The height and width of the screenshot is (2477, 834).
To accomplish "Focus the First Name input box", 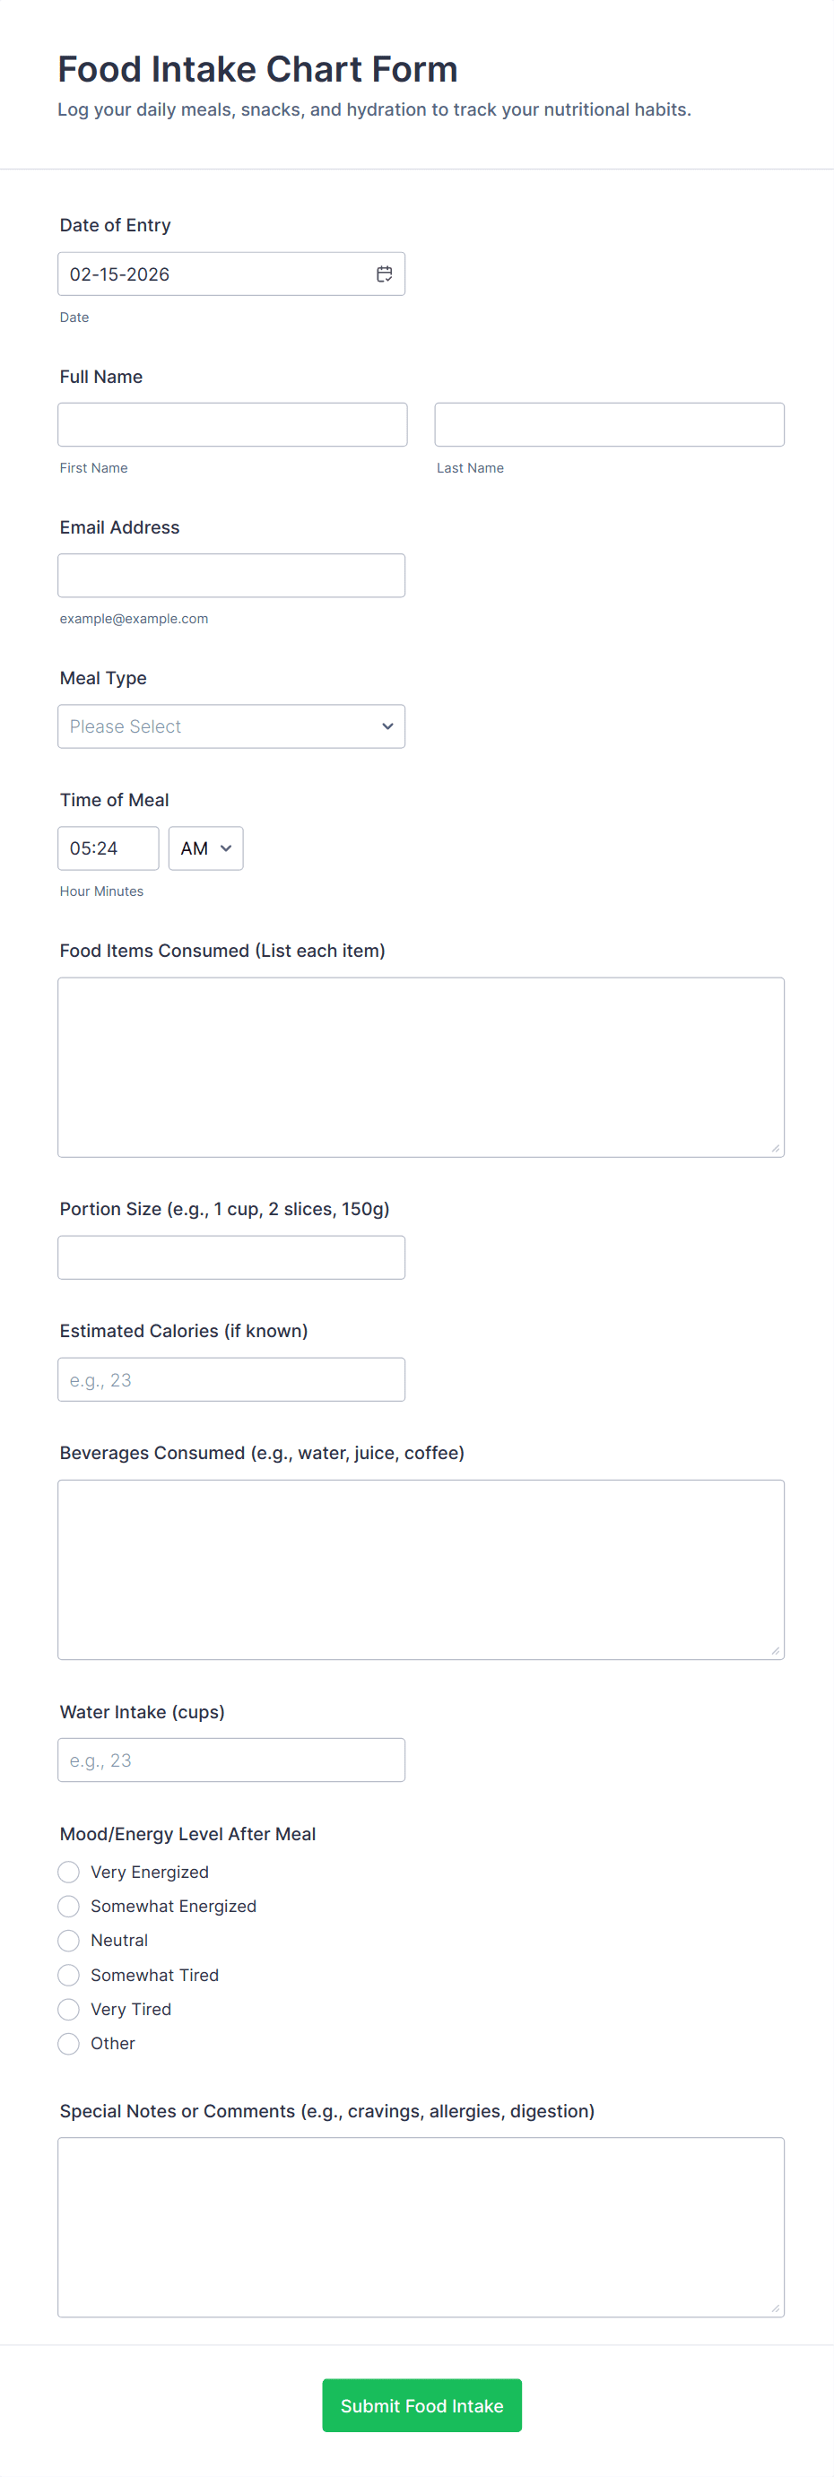I will [x=232, y=425].
